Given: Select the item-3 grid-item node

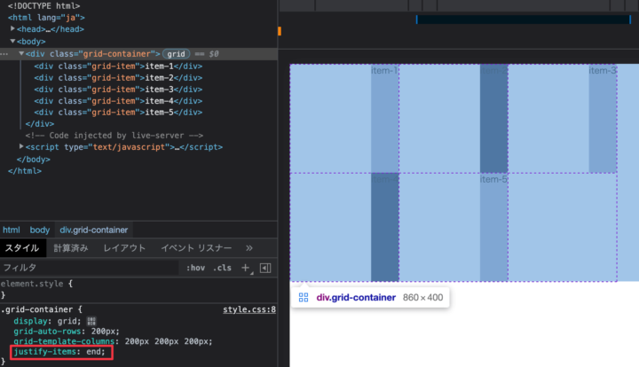Looking at the screenshot, I should click(118, 90).
